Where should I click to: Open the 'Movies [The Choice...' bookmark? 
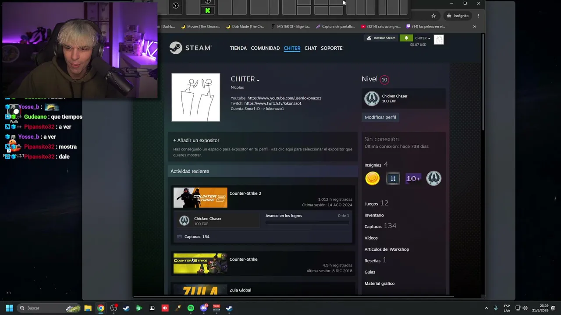[200, 26]
